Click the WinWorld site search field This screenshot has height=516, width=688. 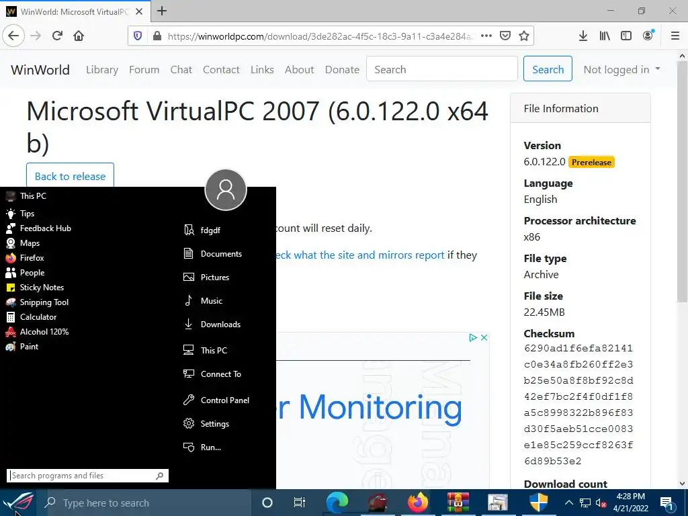point(442,69)
